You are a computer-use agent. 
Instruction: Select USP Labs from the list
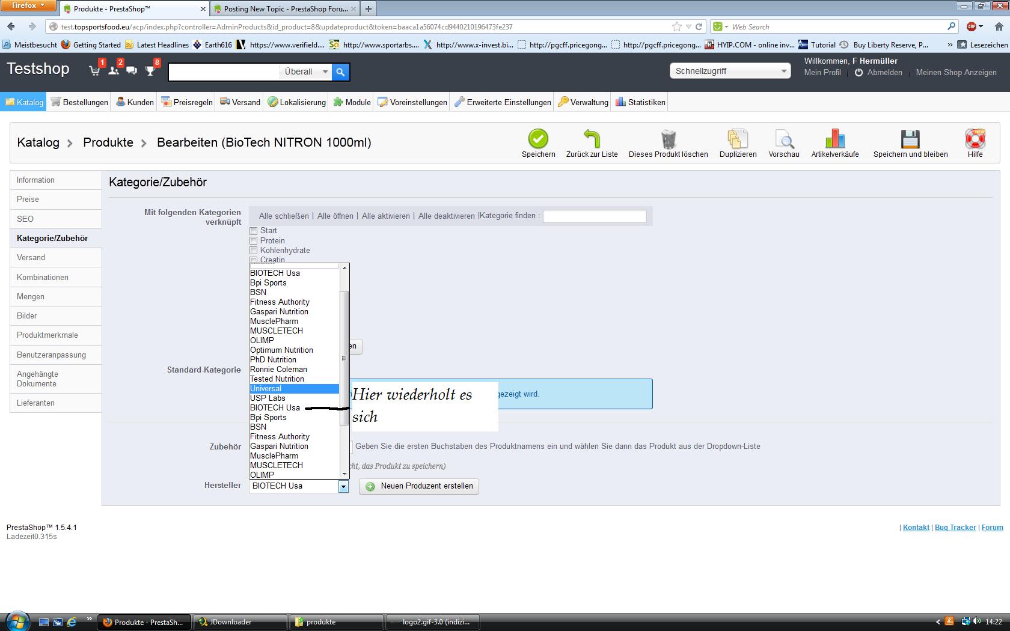click(295, 398)
